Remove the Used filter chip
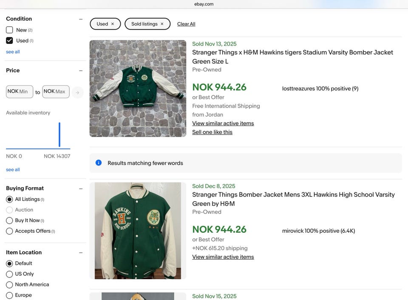The height and width of the screenshot is (300, 408). click(113, 24)
